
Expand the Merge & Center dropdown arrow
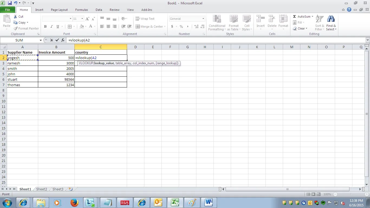pyautogui.click(x=165, y=27)
